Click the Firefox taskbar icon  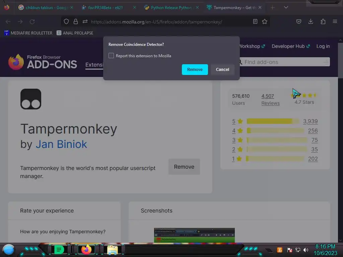click(x=86, y=250)
